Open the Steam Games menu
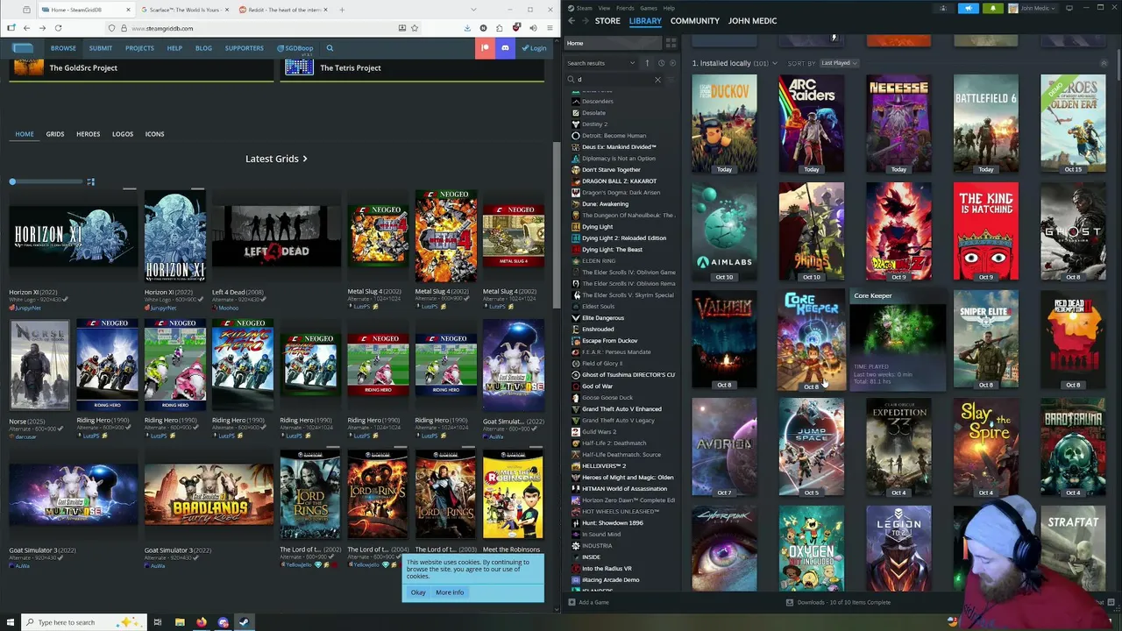1122x631 pixels. pos(649,8)
